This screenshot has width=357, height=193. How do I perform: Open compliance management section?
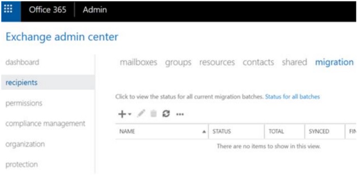45,123
